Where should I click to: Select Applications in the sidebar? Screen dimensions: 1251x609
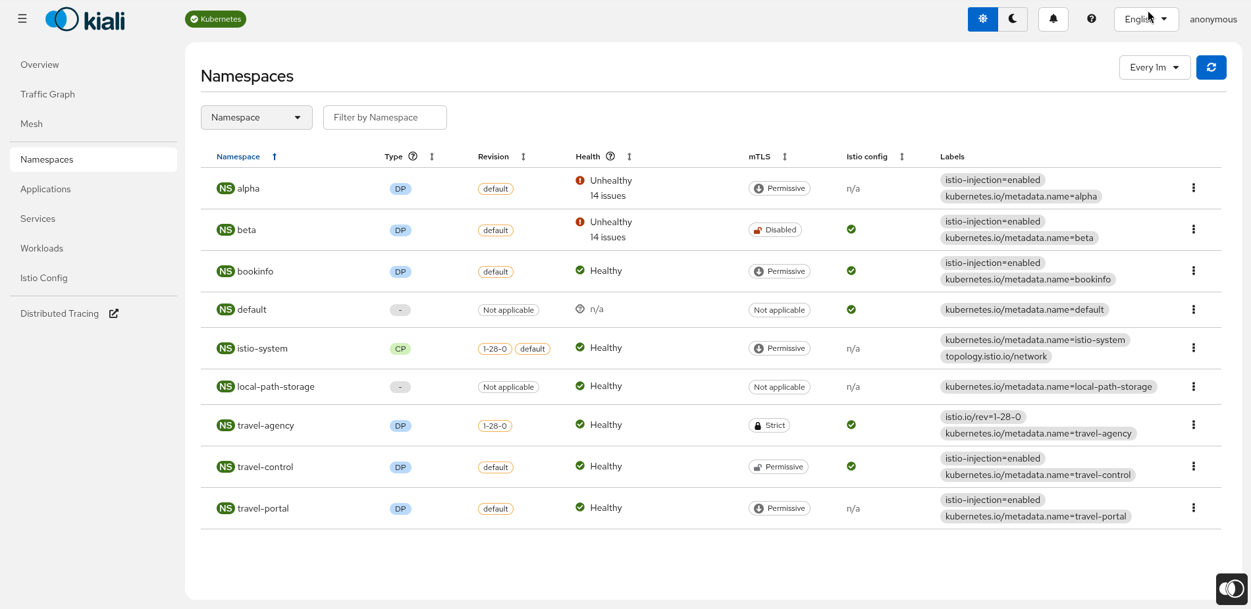click(45, 189)
